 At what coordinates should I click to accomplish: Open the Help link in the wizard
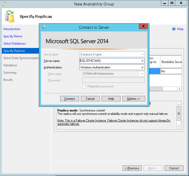180,29
